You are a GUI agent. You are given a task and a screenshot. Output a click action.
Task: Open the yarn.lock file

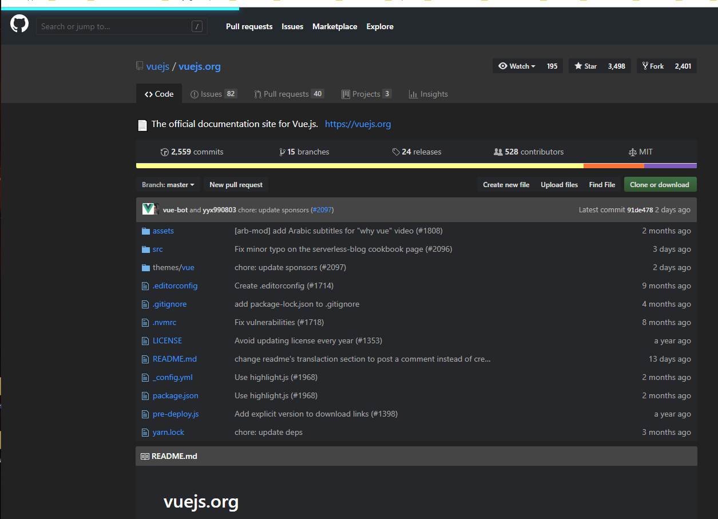[168, 433]
